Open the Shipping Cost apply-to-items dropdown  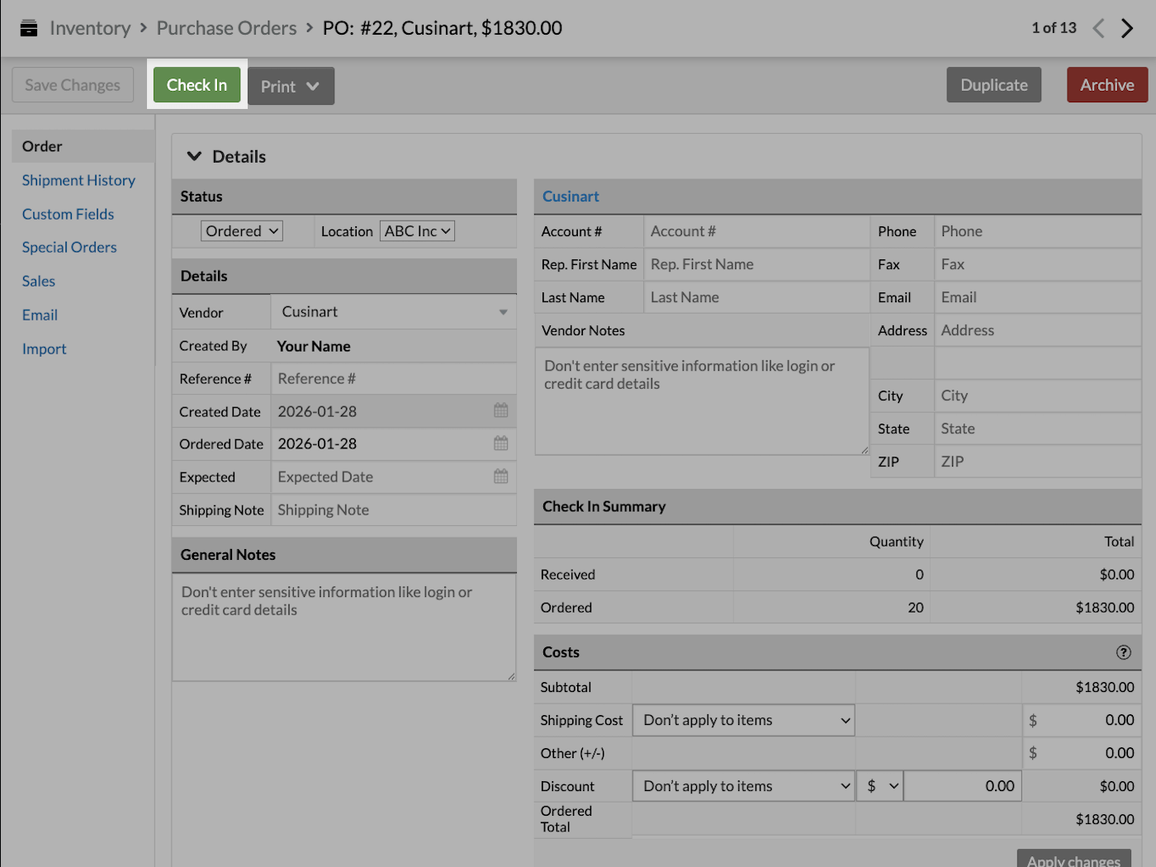742,719
